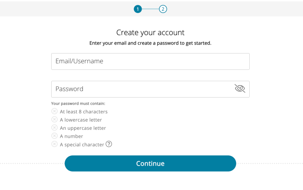This screenshot has width=303, height=190.
Task: Click the status icon beside 'A special character'
Action: [54, 144]
